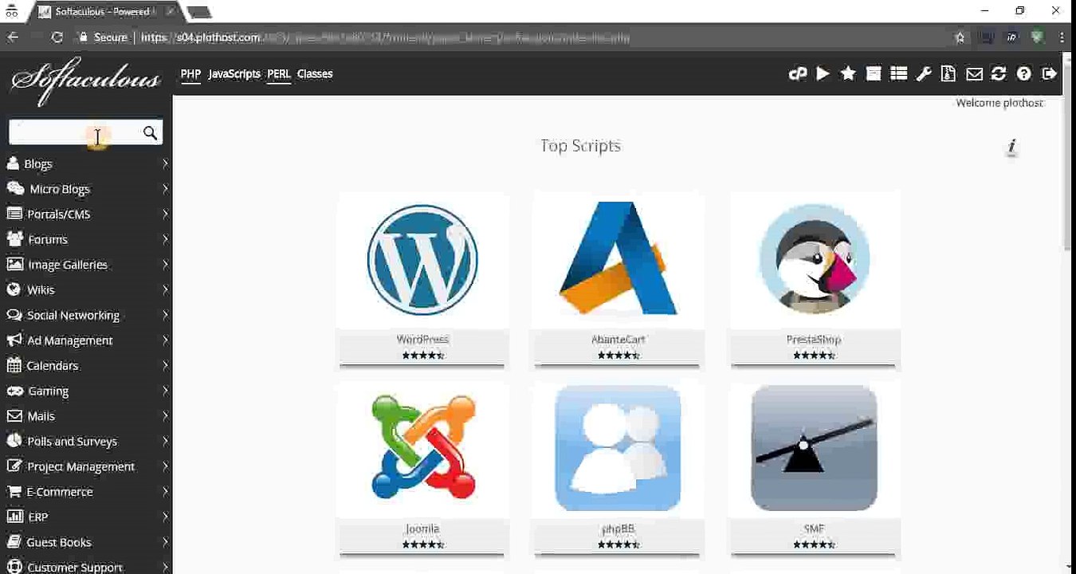Open the WordPress script link
Viewport: 1076px width, 574px height.
pos(422,340)
